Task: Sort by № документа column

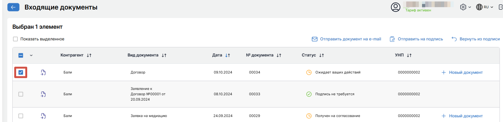Action: [279, 55]
